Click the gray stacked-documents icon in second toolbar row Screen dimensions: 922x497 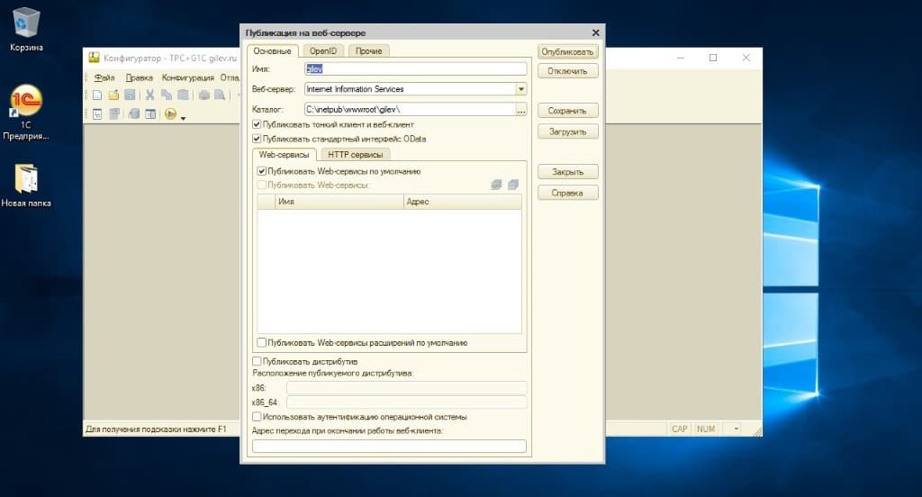point(114,114)
